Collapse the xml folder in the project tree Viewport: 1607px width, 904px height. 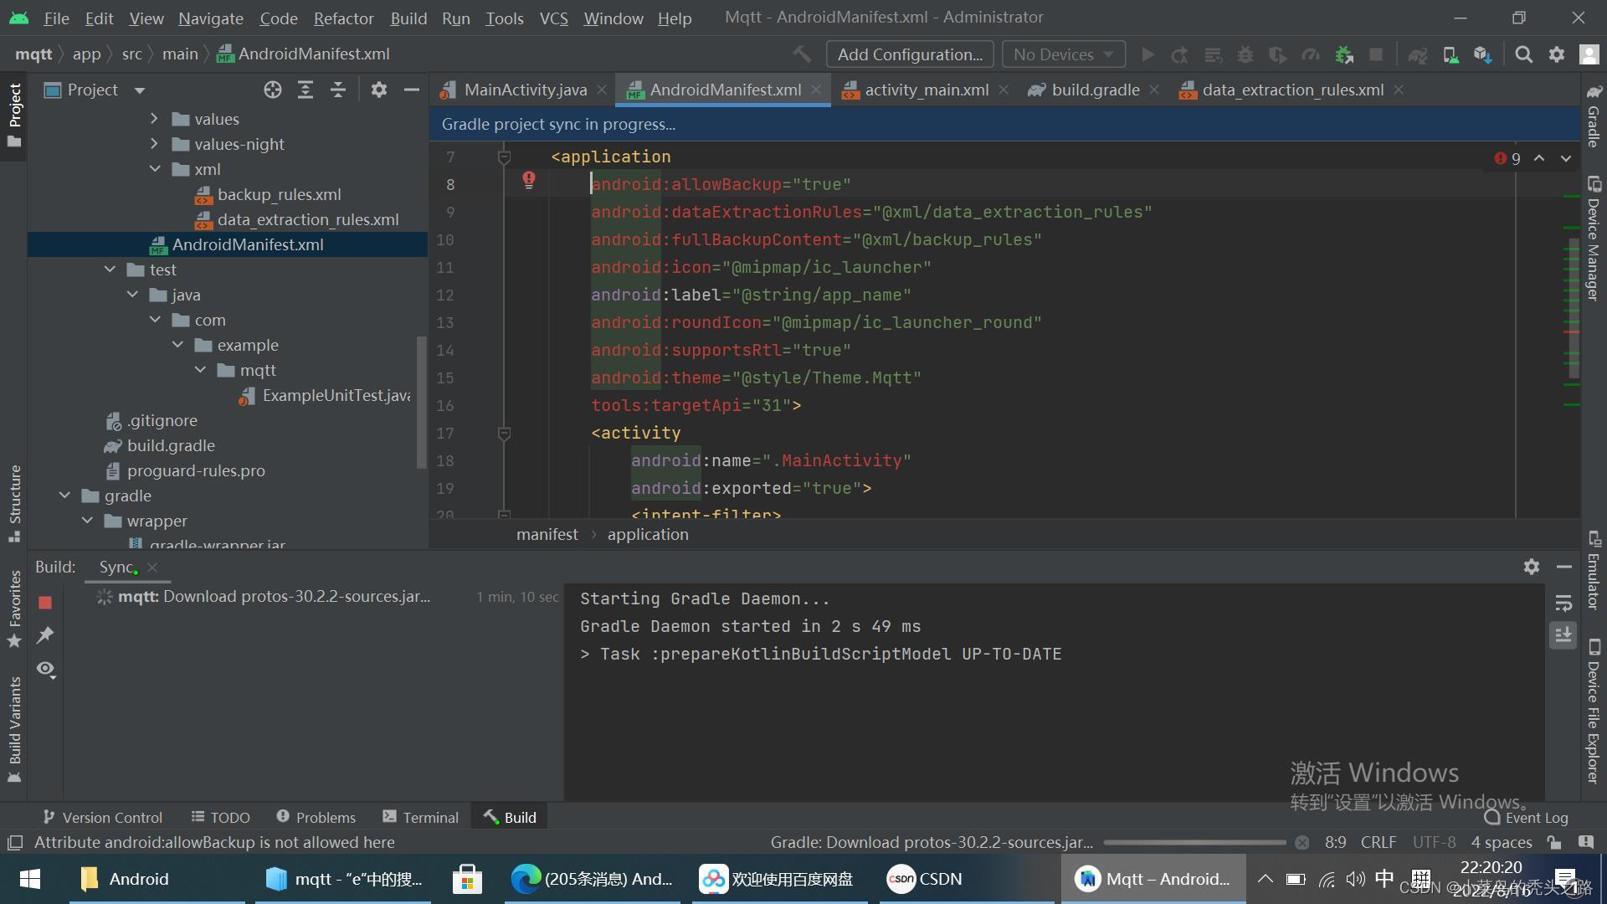155,169
